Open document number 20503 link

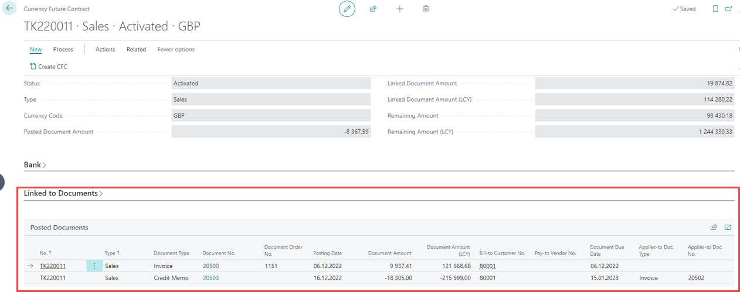coord(211,278)
